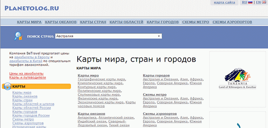Click the Planetolog.ru site logo
268x128 pixels.
click(32, 8)
